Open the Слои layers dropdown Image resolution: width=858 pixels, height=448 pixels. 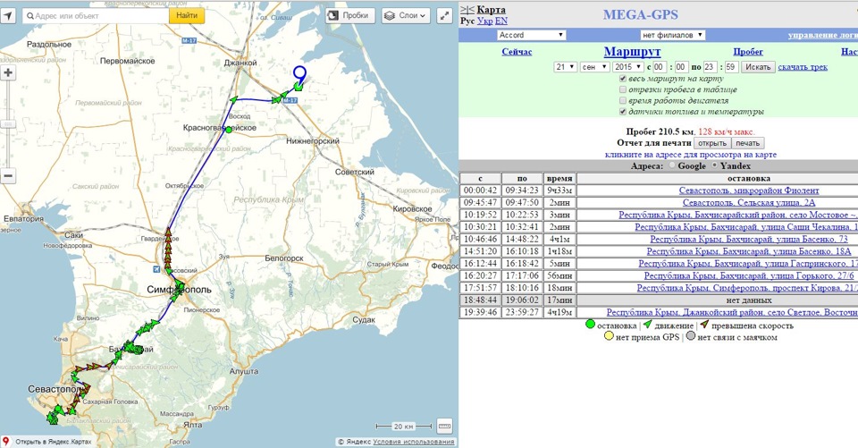[x=406, y=15]
